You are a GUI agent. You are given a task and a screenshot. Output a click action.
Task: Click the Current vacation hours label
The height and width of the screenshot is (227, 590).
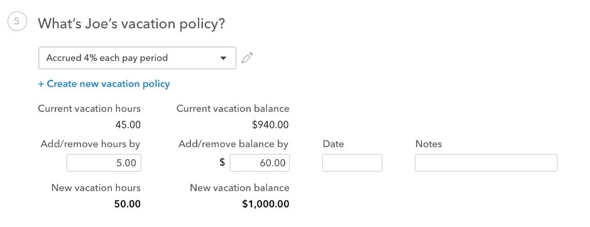89,109
